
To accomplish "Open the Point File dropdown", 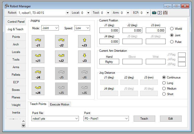I will tap(55, 119).
